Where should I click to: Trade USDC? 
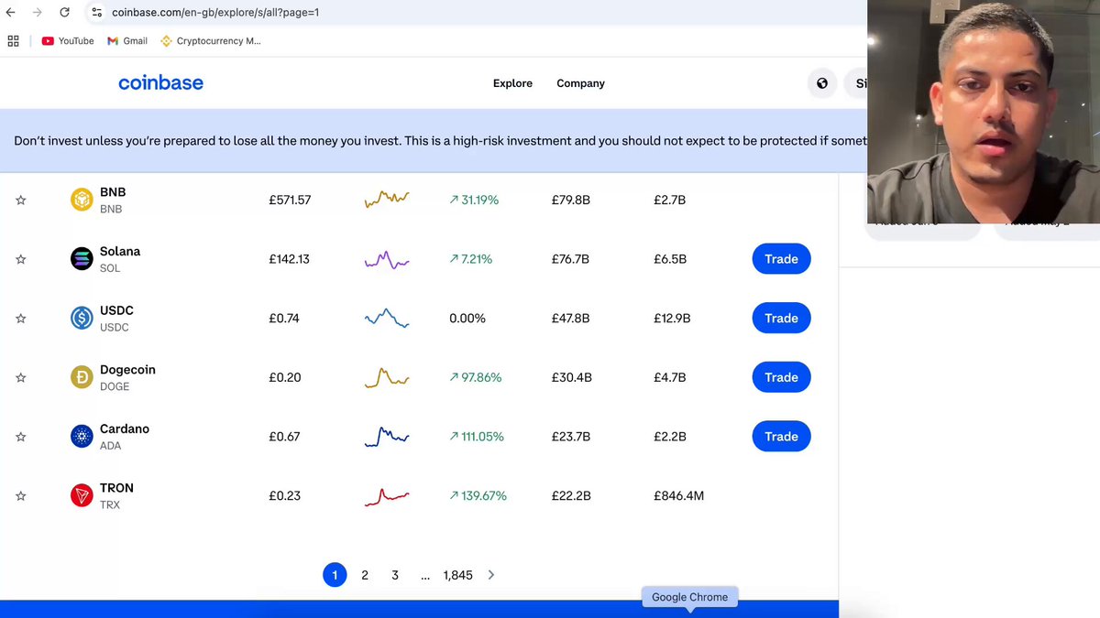tap(781, 319)
